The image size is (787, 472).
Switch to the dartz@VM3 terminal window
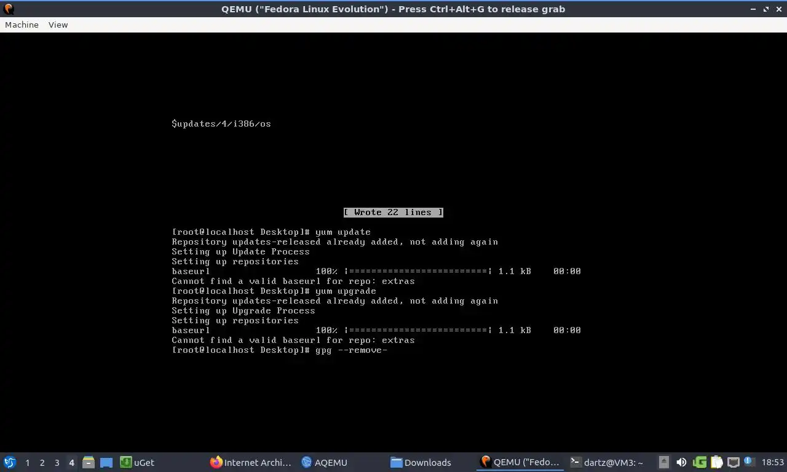pyautogui.click(x=607, y=462)
